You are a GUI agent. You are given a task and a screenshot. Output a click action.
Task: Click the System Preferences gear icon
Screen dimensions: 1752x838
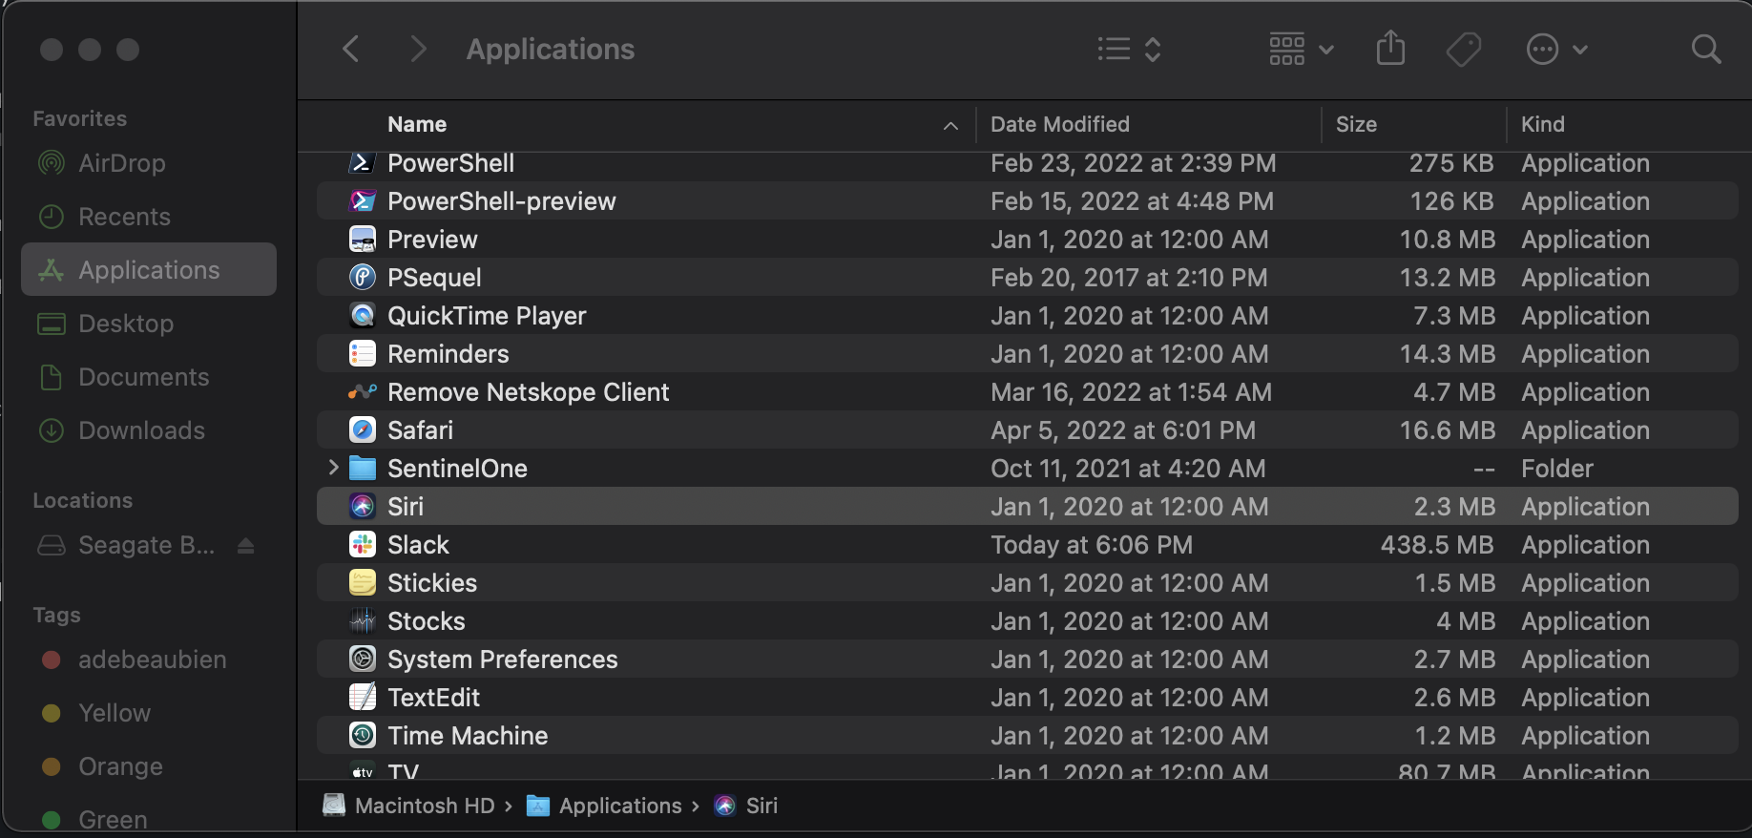[x=363, y=660]
